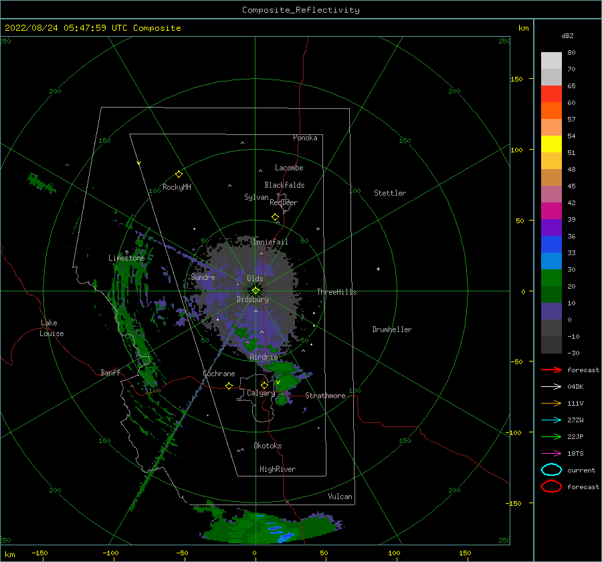Click the magenta high-reflectivity cell north of Airdrie

[248, 341]
